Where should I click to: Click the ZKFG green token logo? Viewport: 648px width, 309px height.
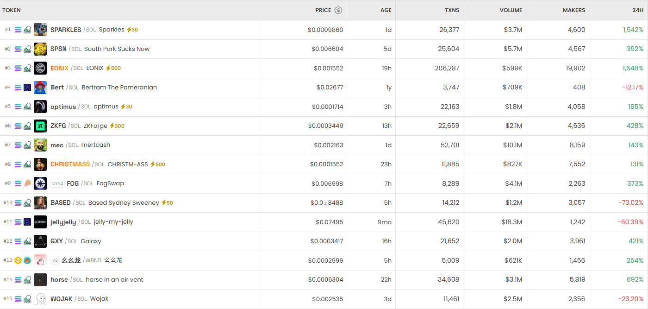[x=40, y=126]
